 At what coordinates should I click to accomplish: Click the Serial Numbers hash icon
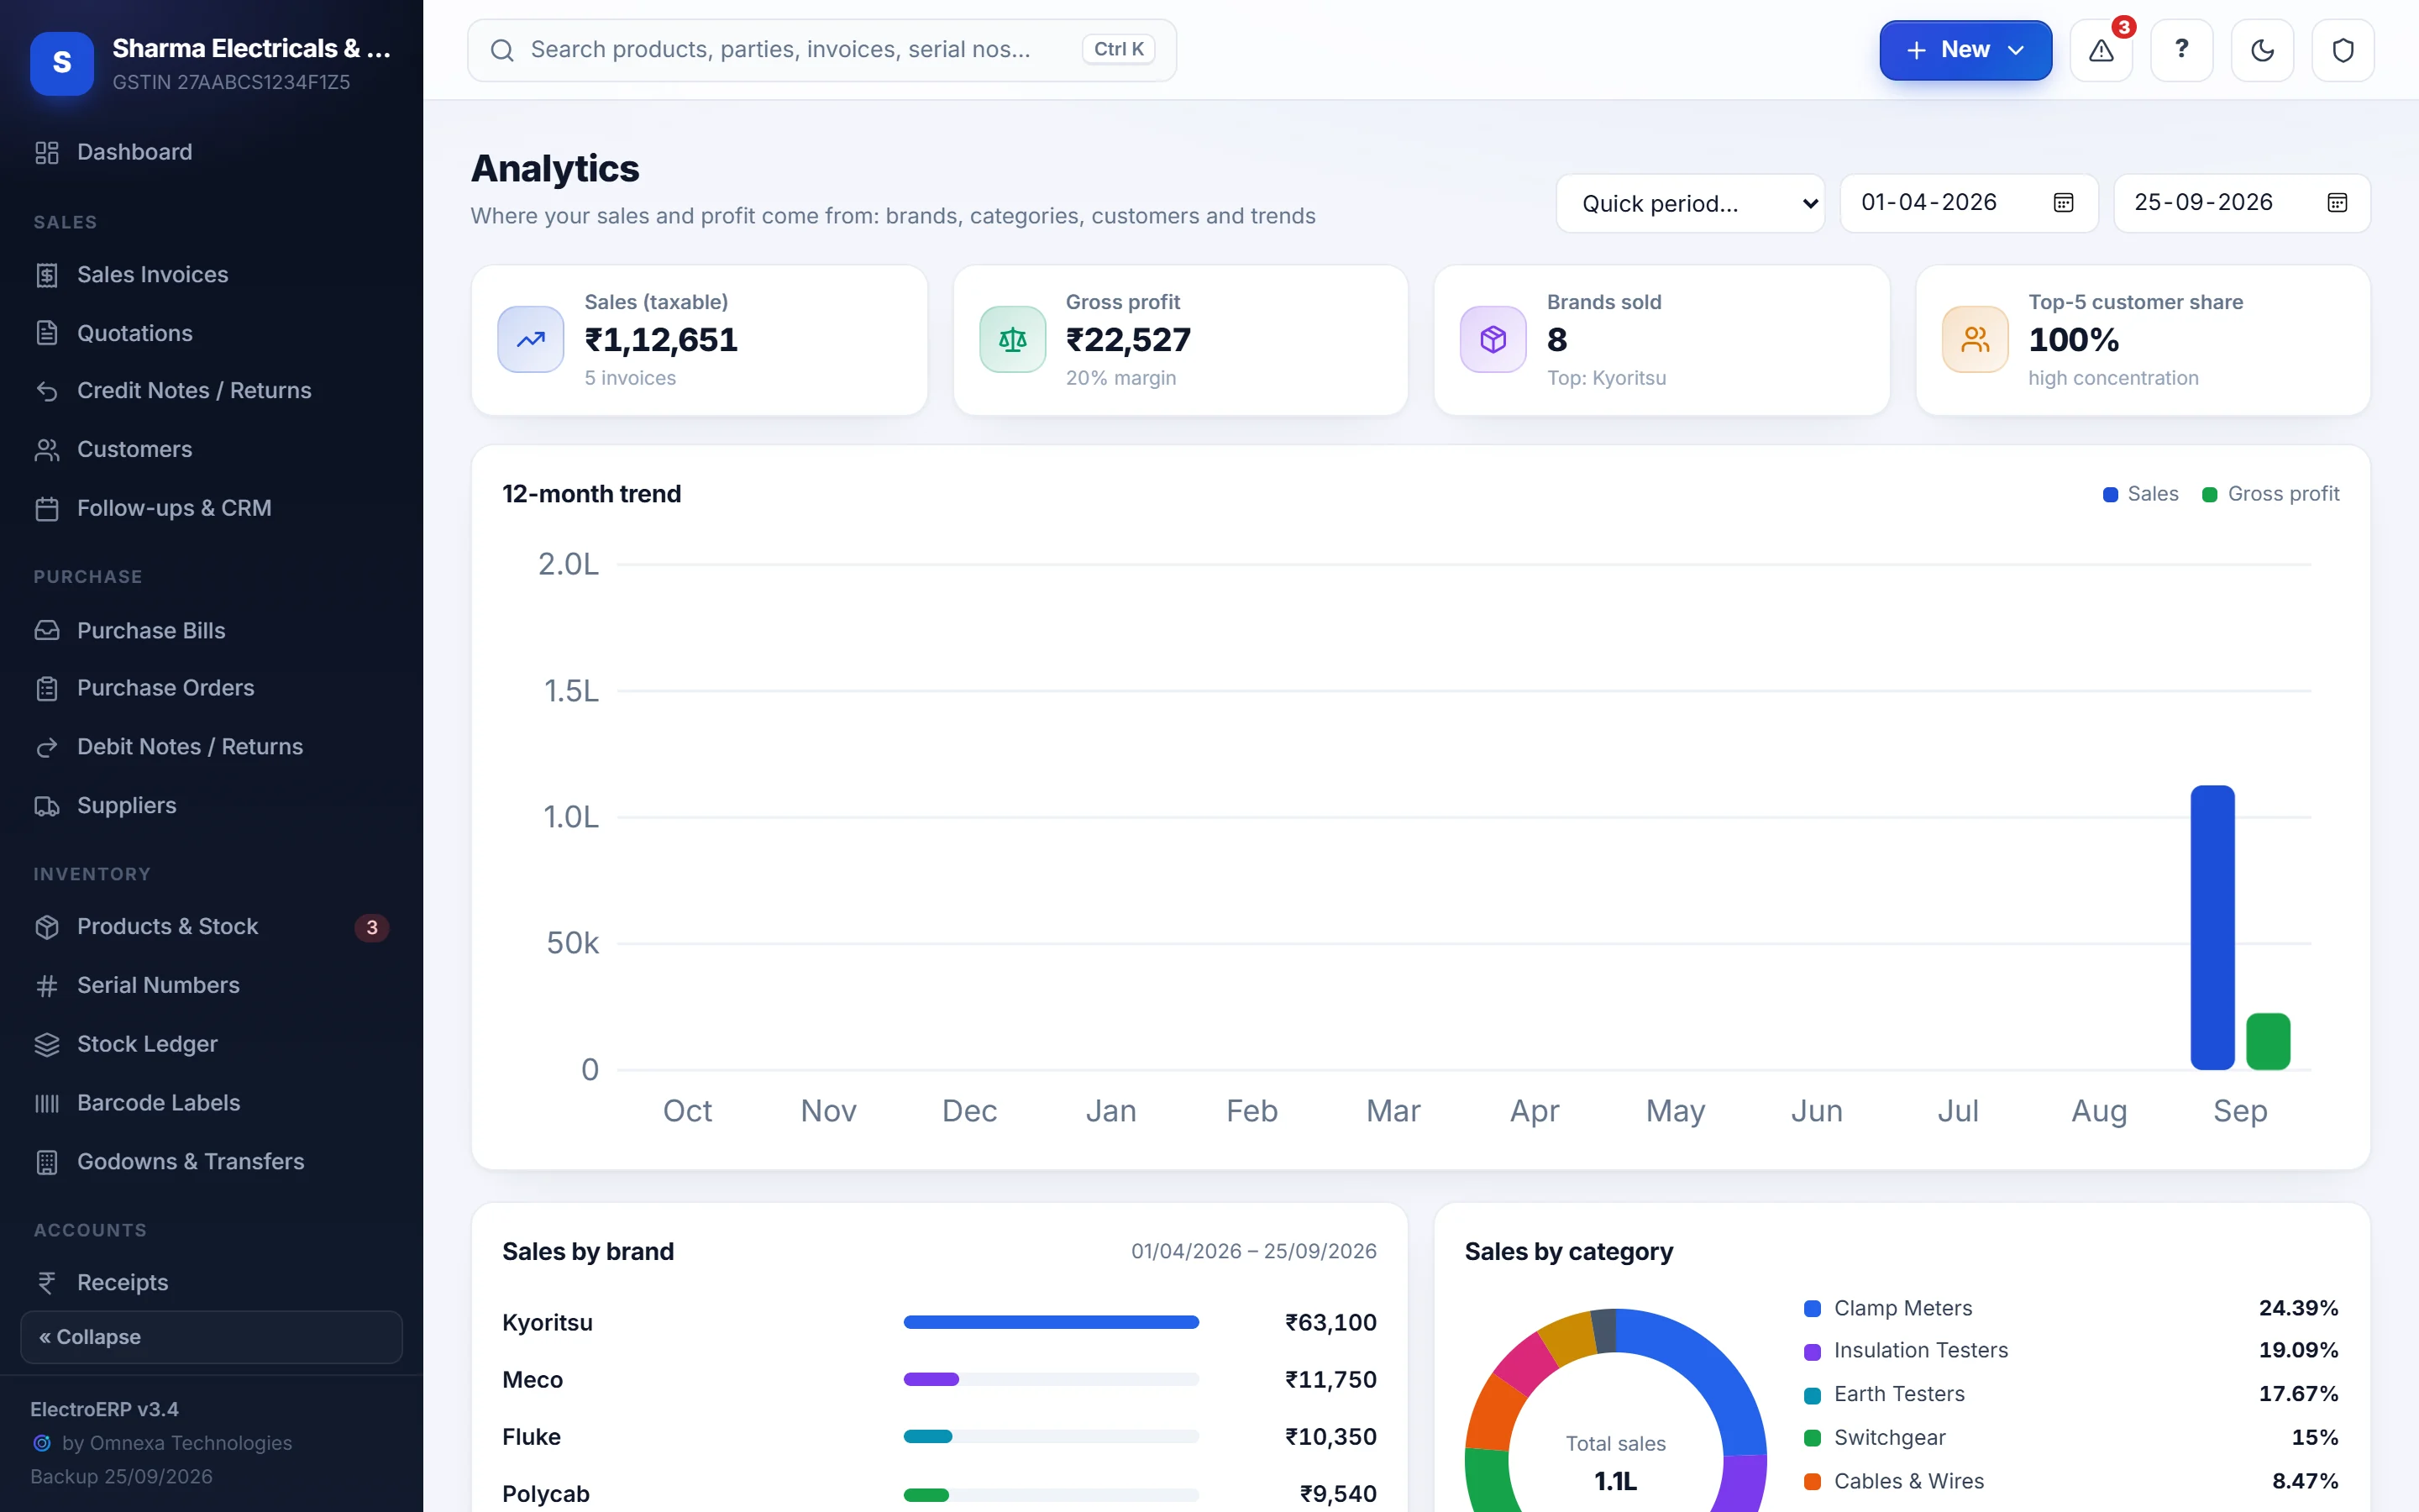point(47,986)
